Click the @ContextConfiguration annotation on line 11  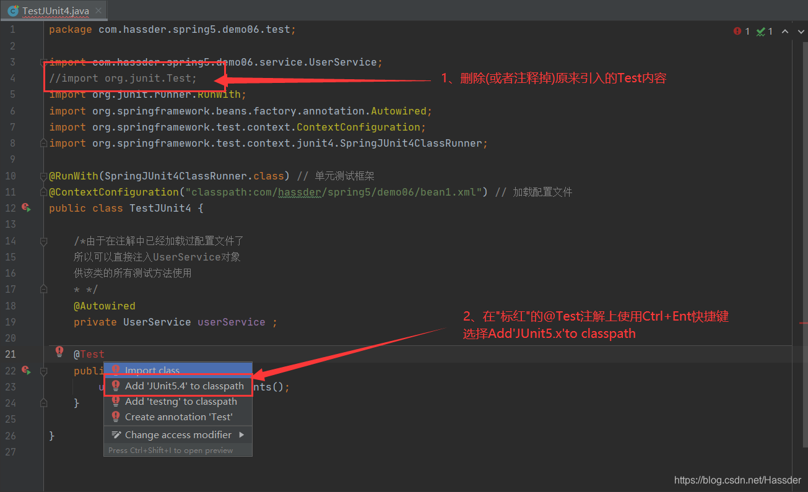[x=268, y=192]
